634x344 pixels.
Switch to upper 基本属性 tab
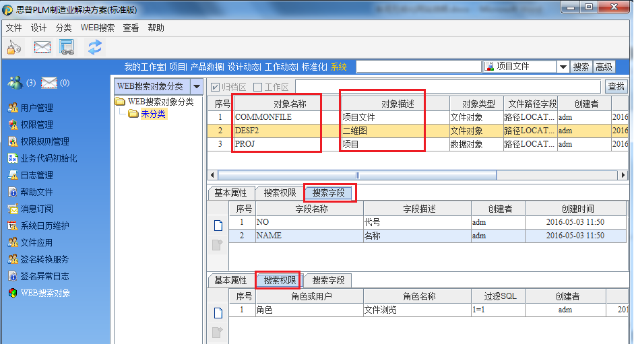click(x=230, y=193)
